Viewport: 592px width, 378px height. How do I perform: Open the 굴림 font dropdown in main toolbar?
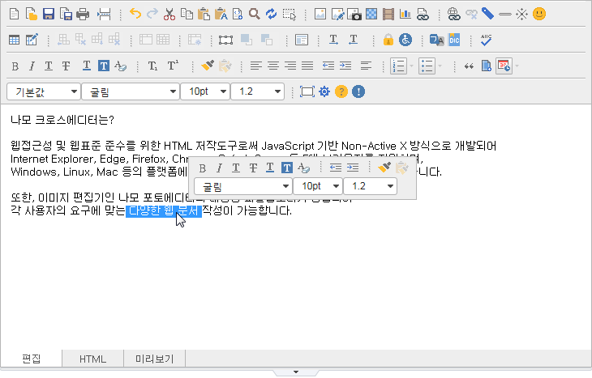pos(131,91)
